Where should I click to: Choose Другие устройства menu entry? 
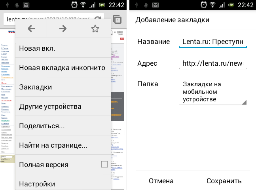pyautogui.click(x=63, y=106)
